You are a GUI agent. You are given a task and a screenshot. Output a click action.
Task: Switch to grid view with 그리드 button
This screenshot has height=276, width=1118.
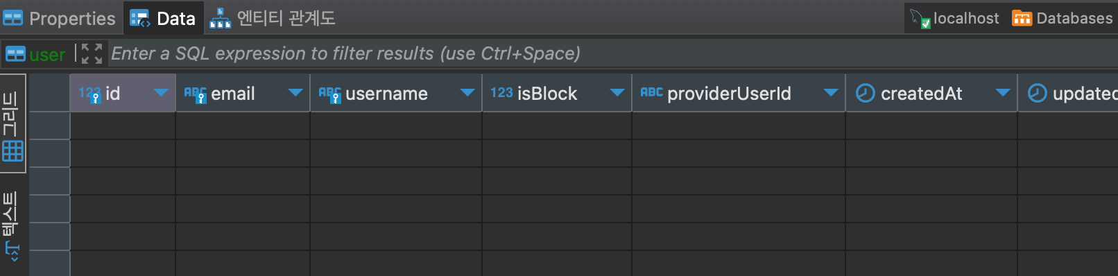(x=12, y=123)
